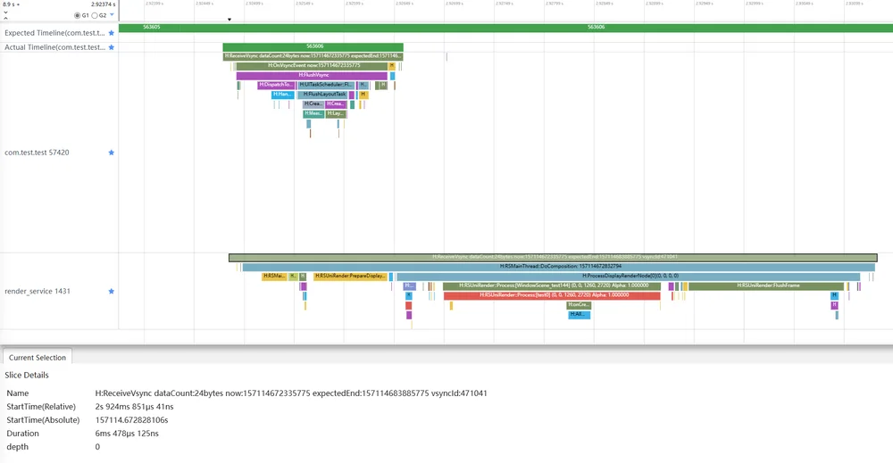Click the Actual Timeline row star icon
Screen dimensions: 893x463
coord(111,47)
